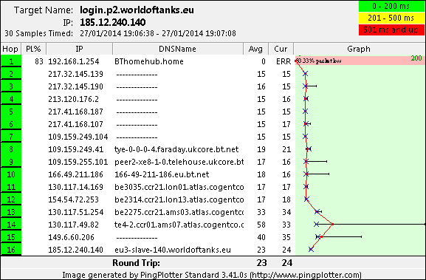Select hop 11 green cell

(11, 187)
